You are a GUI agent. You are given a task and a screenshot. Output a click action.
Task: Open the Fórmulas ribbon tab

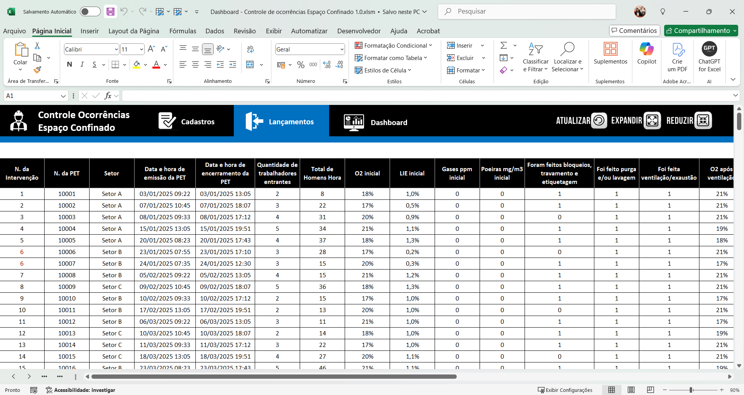(x=183, y=31)
